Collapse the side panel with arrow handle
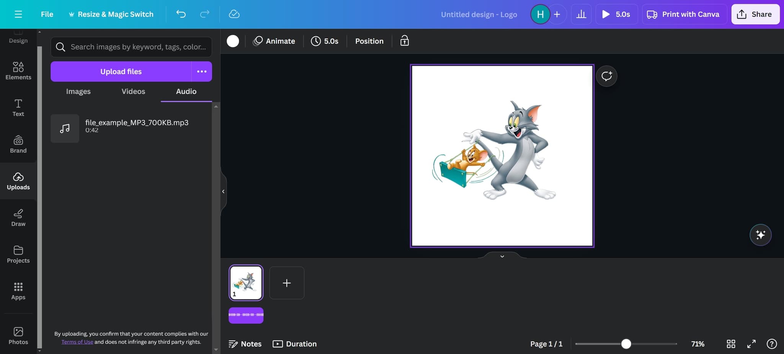 click(x=223, y=191)
